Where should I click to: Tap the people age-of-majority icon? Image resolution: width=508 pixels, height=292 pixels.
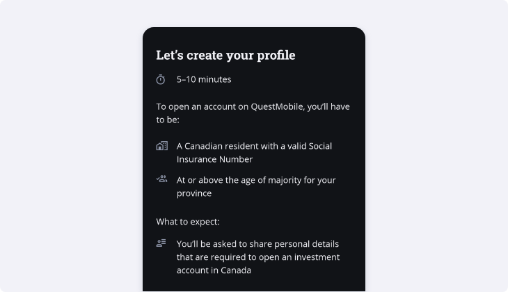[x=162, y=179]
